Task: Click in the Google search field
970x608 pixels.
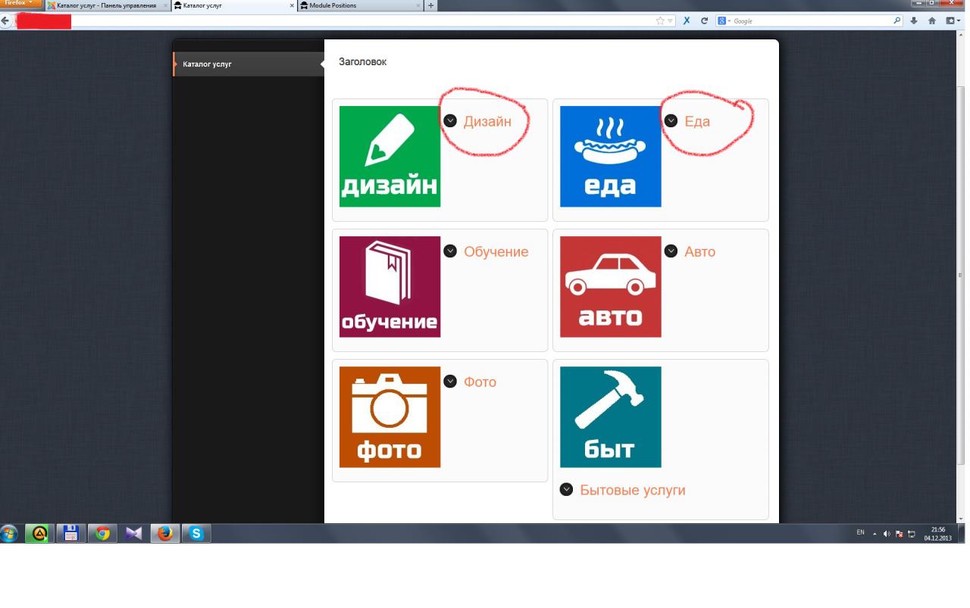Action: tap(811, 21)
